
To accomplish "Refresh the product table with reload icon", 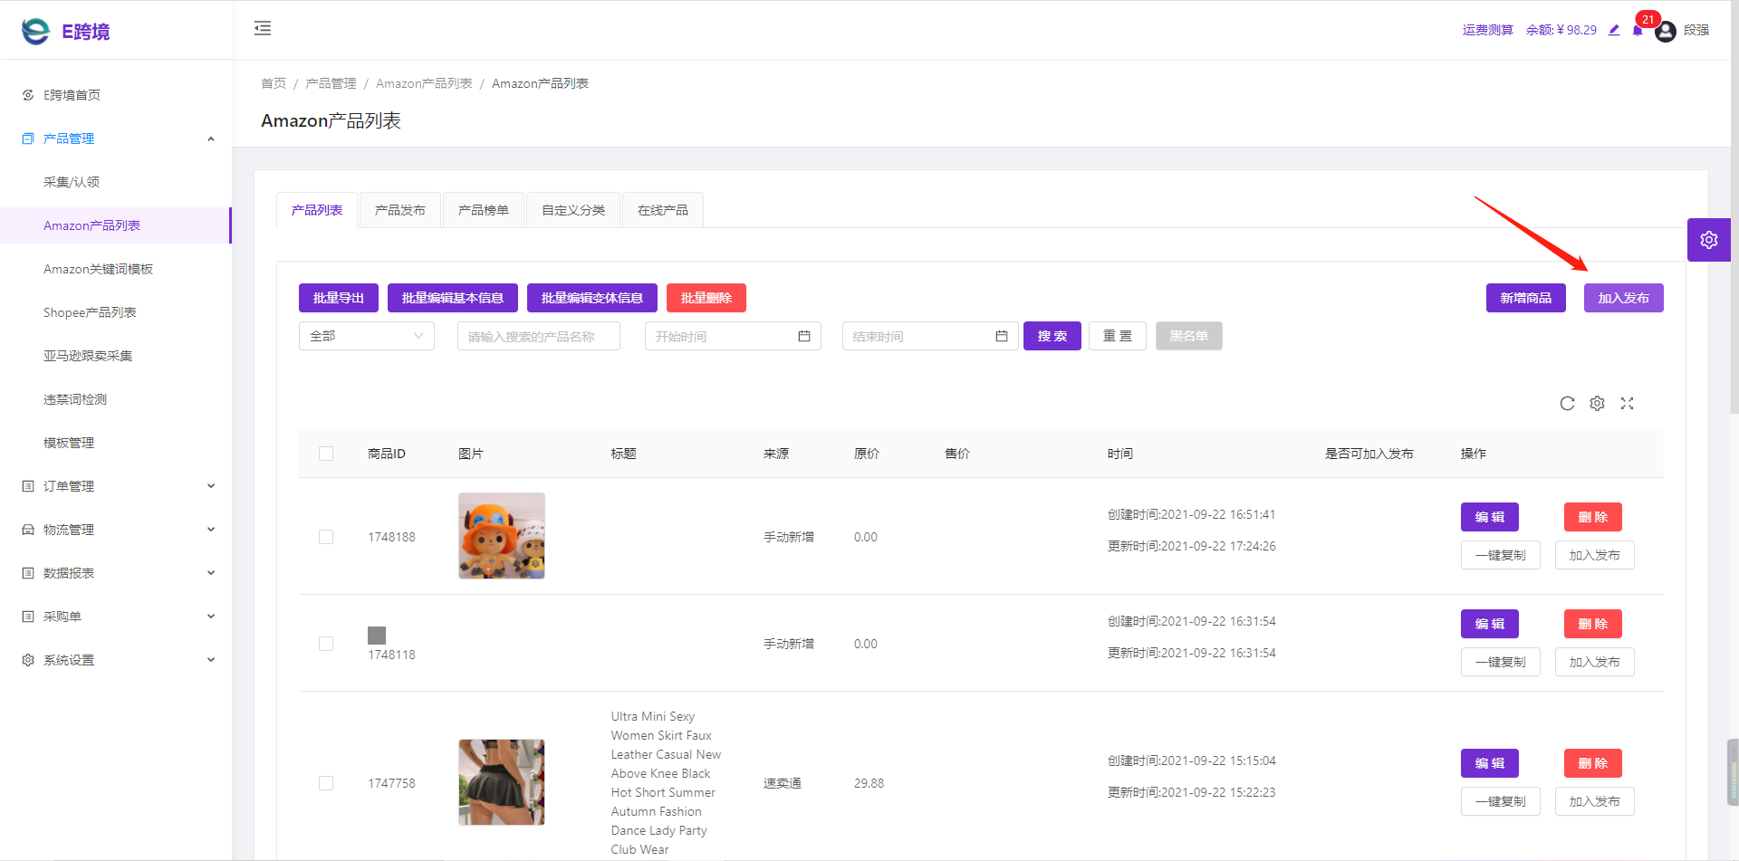I will click(x=1567, y=404).
